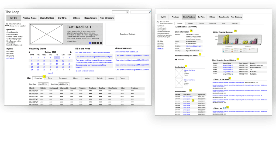Screen dimensions: 276x155
Task: Click the social icon next to <Client> on
Action: point(225,108)
